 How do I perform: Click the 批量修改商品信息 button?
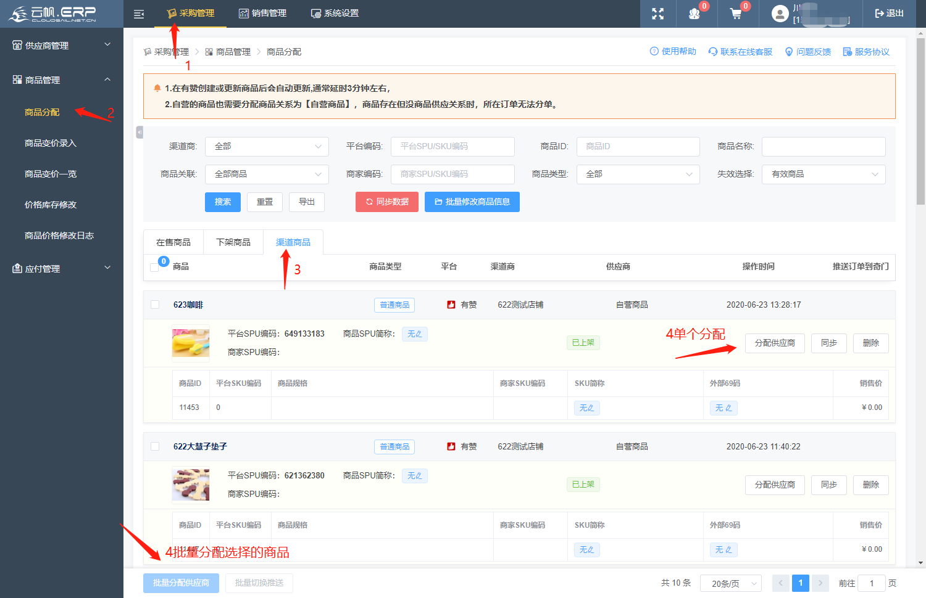[472, 202]
